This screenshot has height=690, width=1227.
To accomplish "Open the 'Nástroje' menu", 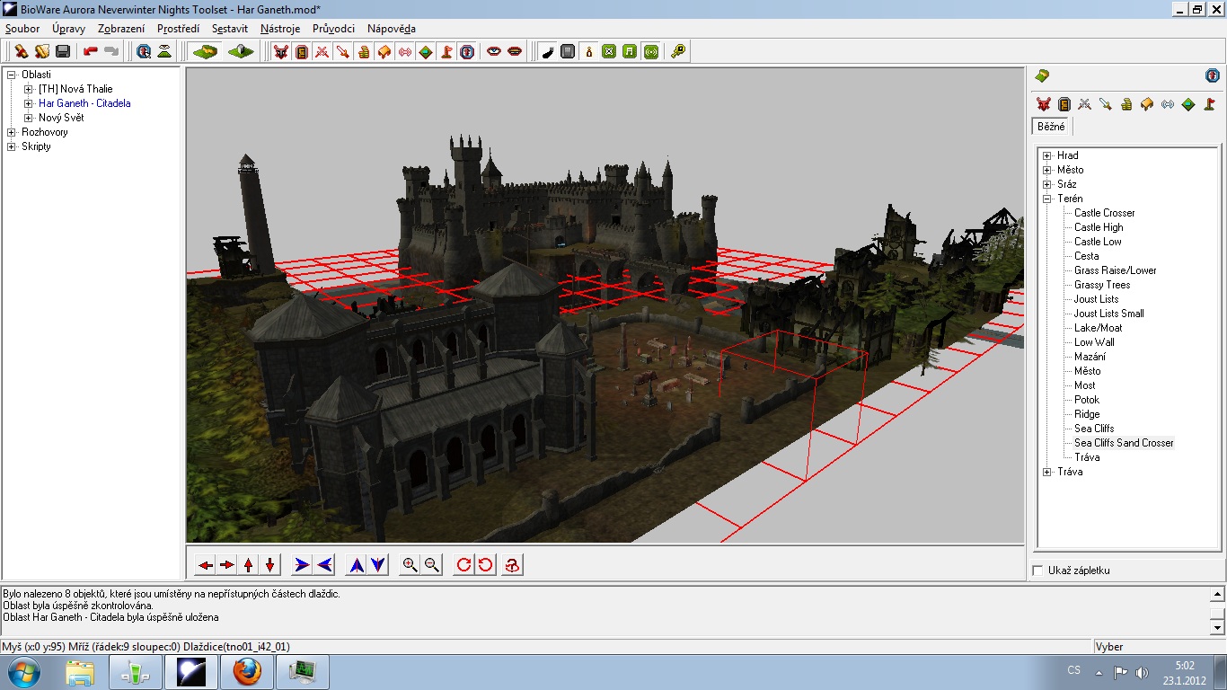I will tap(279, 29).
